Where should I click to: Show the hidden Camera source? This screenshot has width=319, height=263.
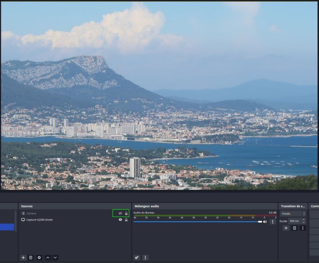coord(120,213)
